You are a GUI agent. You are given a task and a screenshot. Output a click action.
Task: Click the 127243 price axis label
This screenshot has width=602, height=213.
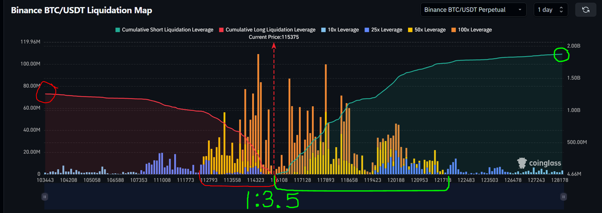[x=537, y=179]
